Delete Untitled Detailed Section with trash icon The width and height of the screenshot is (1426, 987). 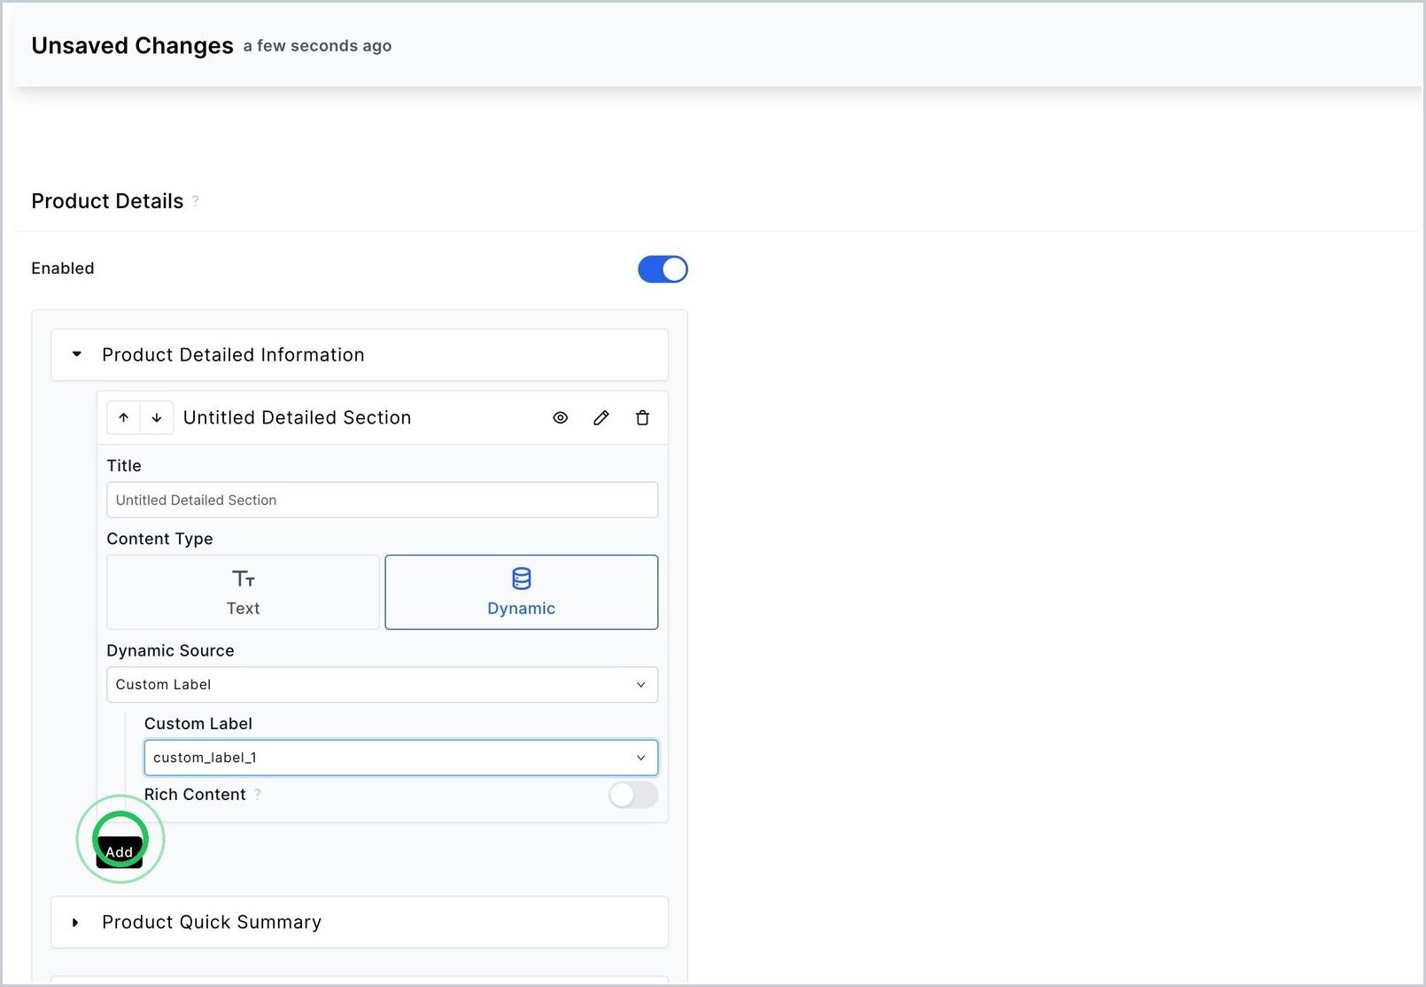[x=642, y=418]
